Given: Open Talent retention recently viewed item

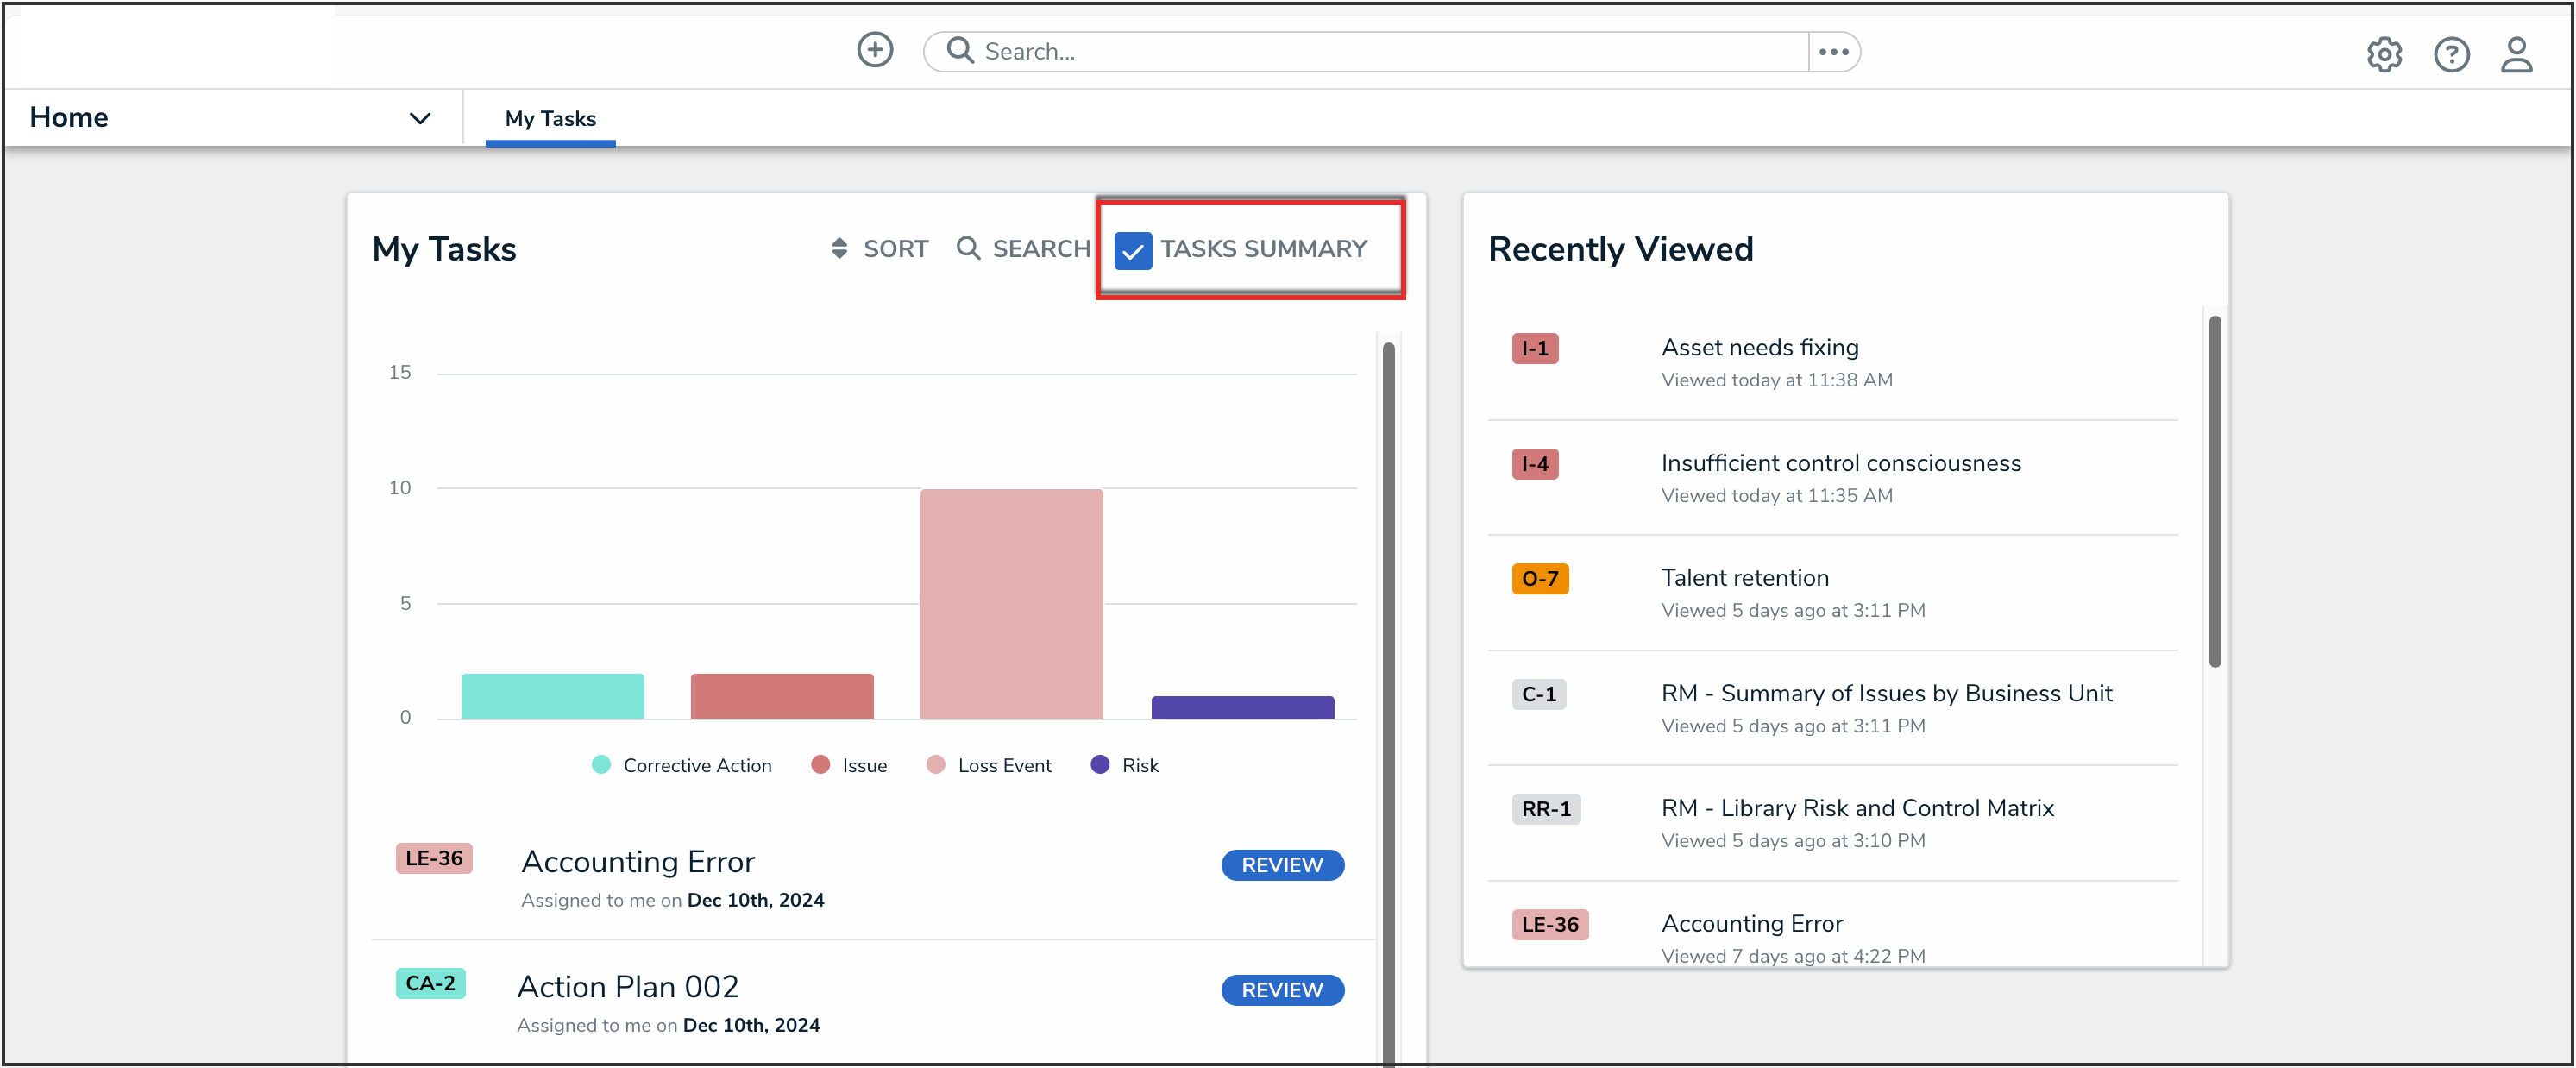Looking at the screenshot, I should tap(1744, 578).
